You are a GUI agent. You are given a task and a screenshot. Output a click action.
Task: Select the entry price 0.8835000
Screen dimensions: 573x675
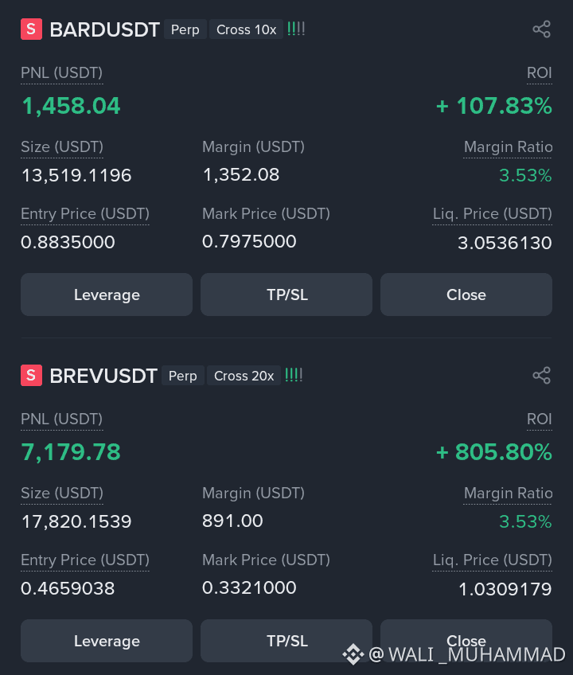(68, 242)
